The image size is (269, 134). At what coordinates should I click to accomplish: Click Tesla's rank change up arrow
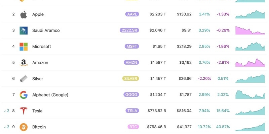[x=5, y=111]
